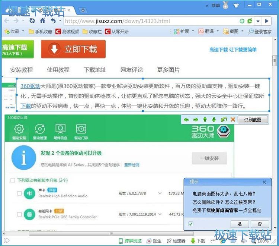
Task: Click the orange 立即下载 button
Action: pos(73,49)
